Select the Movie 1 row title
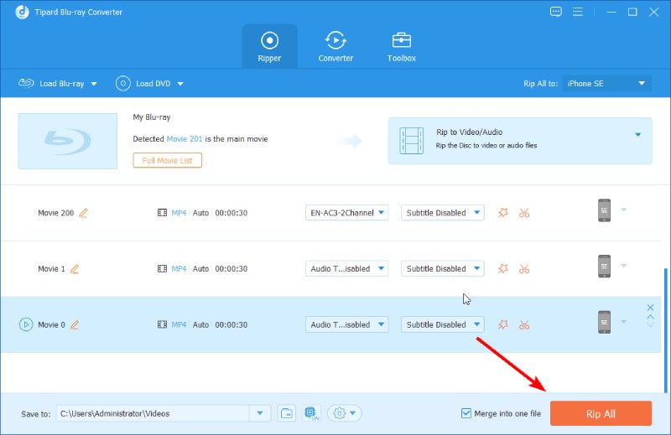Image resolution: width=671 pixels, height=435 pixels. click(x=51, y=268)
